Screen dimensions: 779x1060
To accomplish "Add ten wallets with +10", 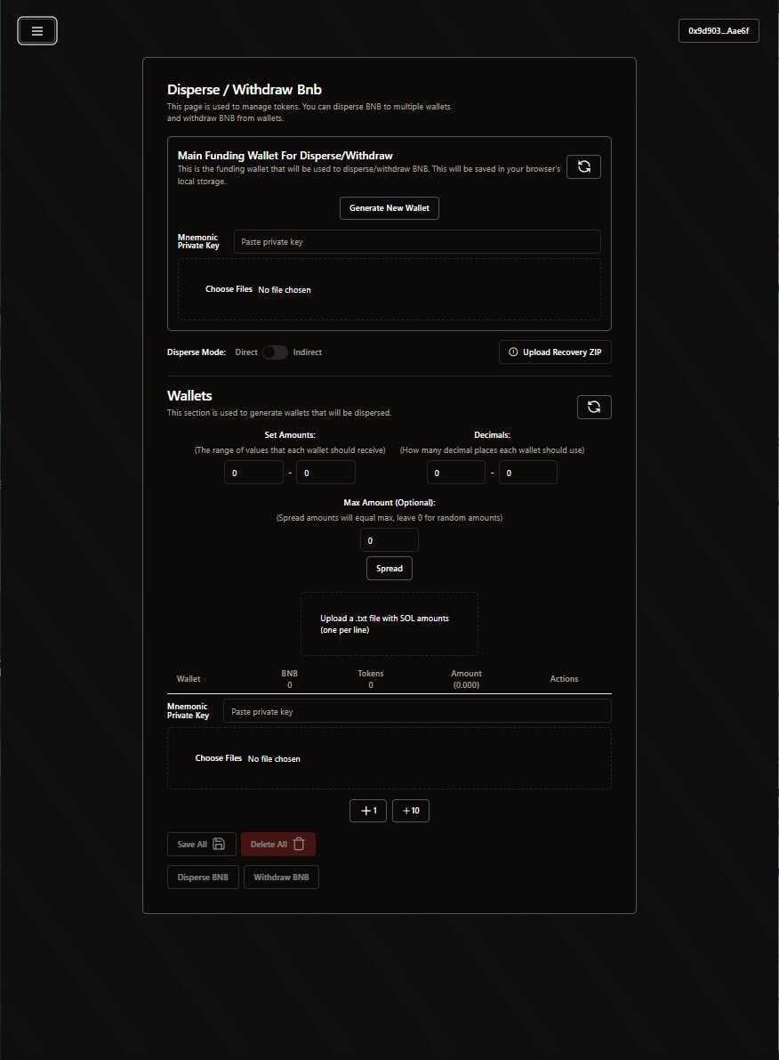I will (x=411, y=811).
